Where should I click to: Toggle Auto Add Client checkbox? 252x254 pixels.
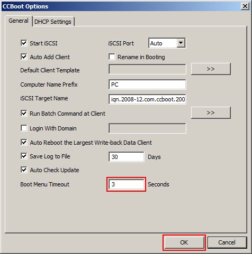[x=24, y=57]
